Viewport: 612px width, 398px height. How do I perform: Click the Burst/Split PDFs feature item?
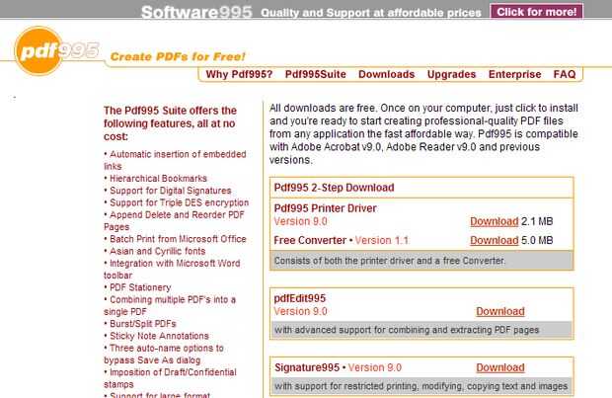pos(140,324)
